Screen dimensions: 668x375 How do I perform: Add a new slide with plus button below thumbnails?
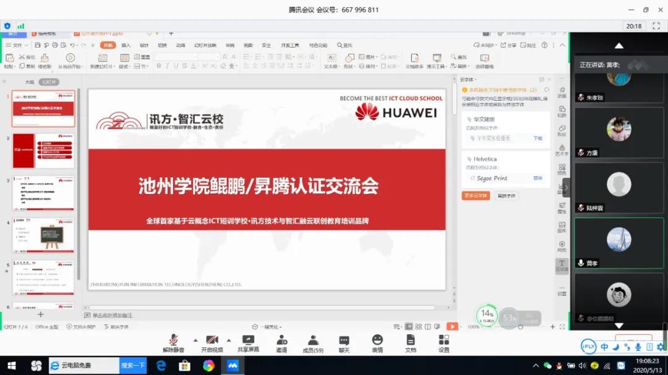click(40, 314)
